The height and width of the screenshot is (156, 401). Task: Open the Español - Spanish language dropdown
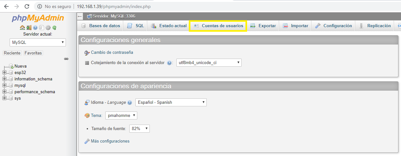pos(171,103)
